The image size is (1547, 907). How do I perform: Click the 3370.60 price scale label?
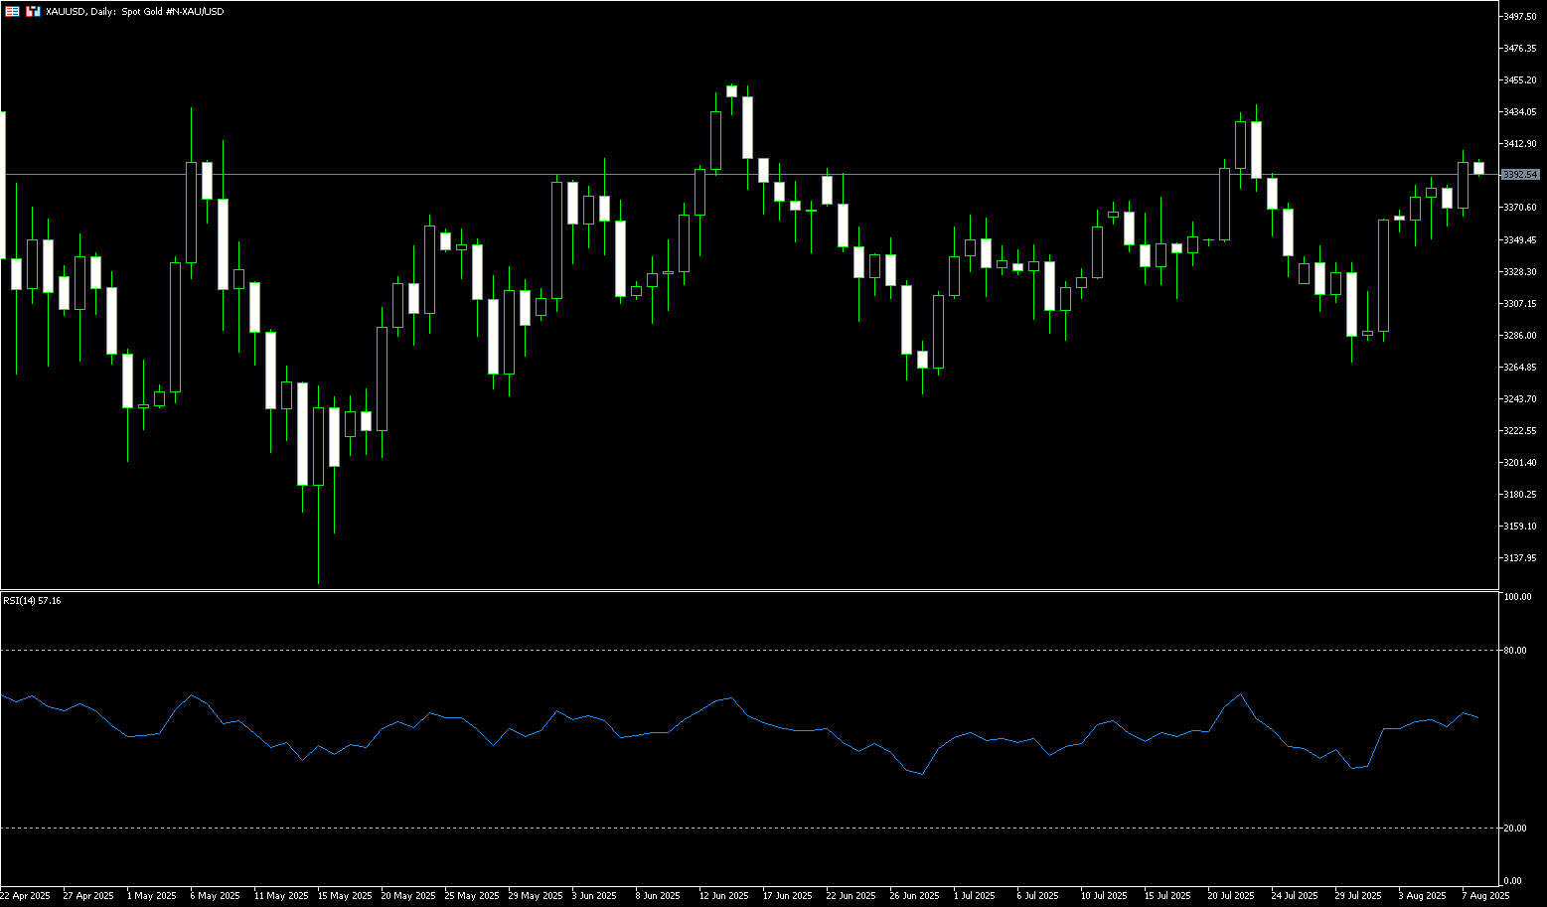[1520, 208]
